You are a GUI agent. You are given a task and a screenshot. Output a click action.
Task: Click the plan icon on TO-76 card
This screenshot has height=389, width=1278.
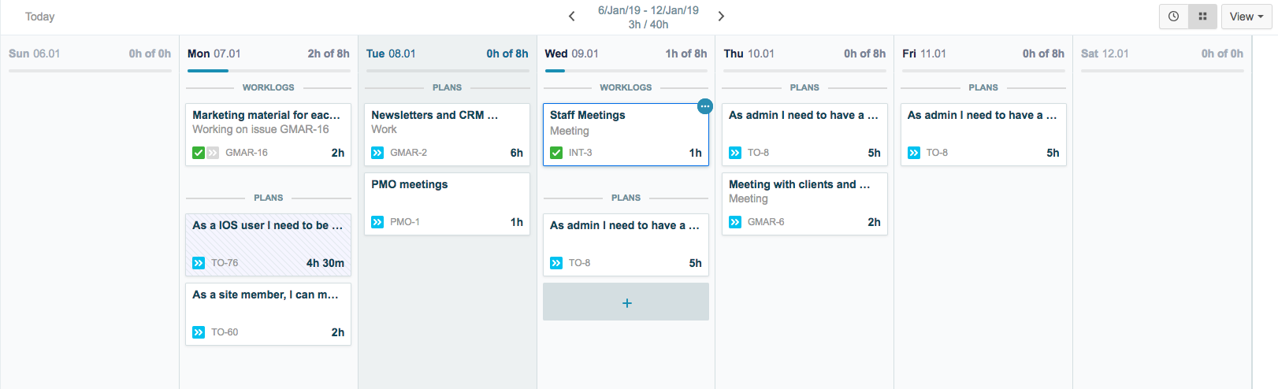coord(199,263)
